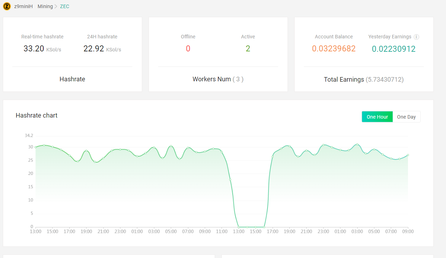The width and height of the screenshot is (446, 258).
Task: Select the One Hour chart toggle
Action: pyautogui.click(x=377, y=117)
